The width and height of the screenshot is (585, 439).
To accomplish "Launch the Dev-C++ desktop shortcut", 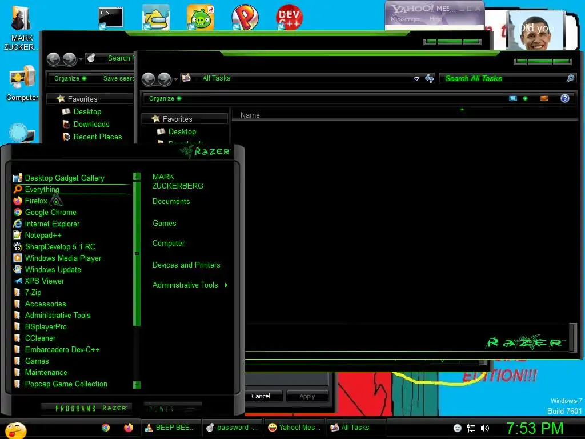I will [x=289, y=17].
